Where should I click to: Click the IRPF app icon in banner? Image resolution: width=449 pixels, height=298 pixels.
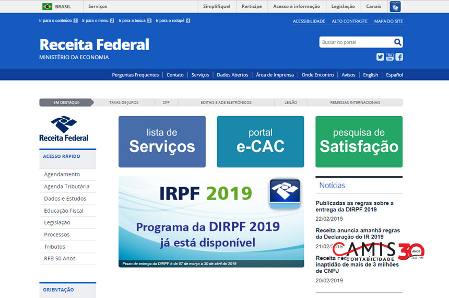coord(285,193)
